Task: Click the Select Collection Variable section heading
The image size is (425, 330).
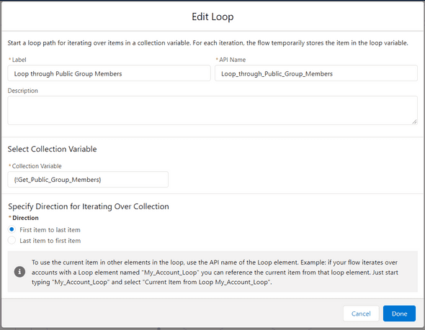Action: [x=52, y=149]
